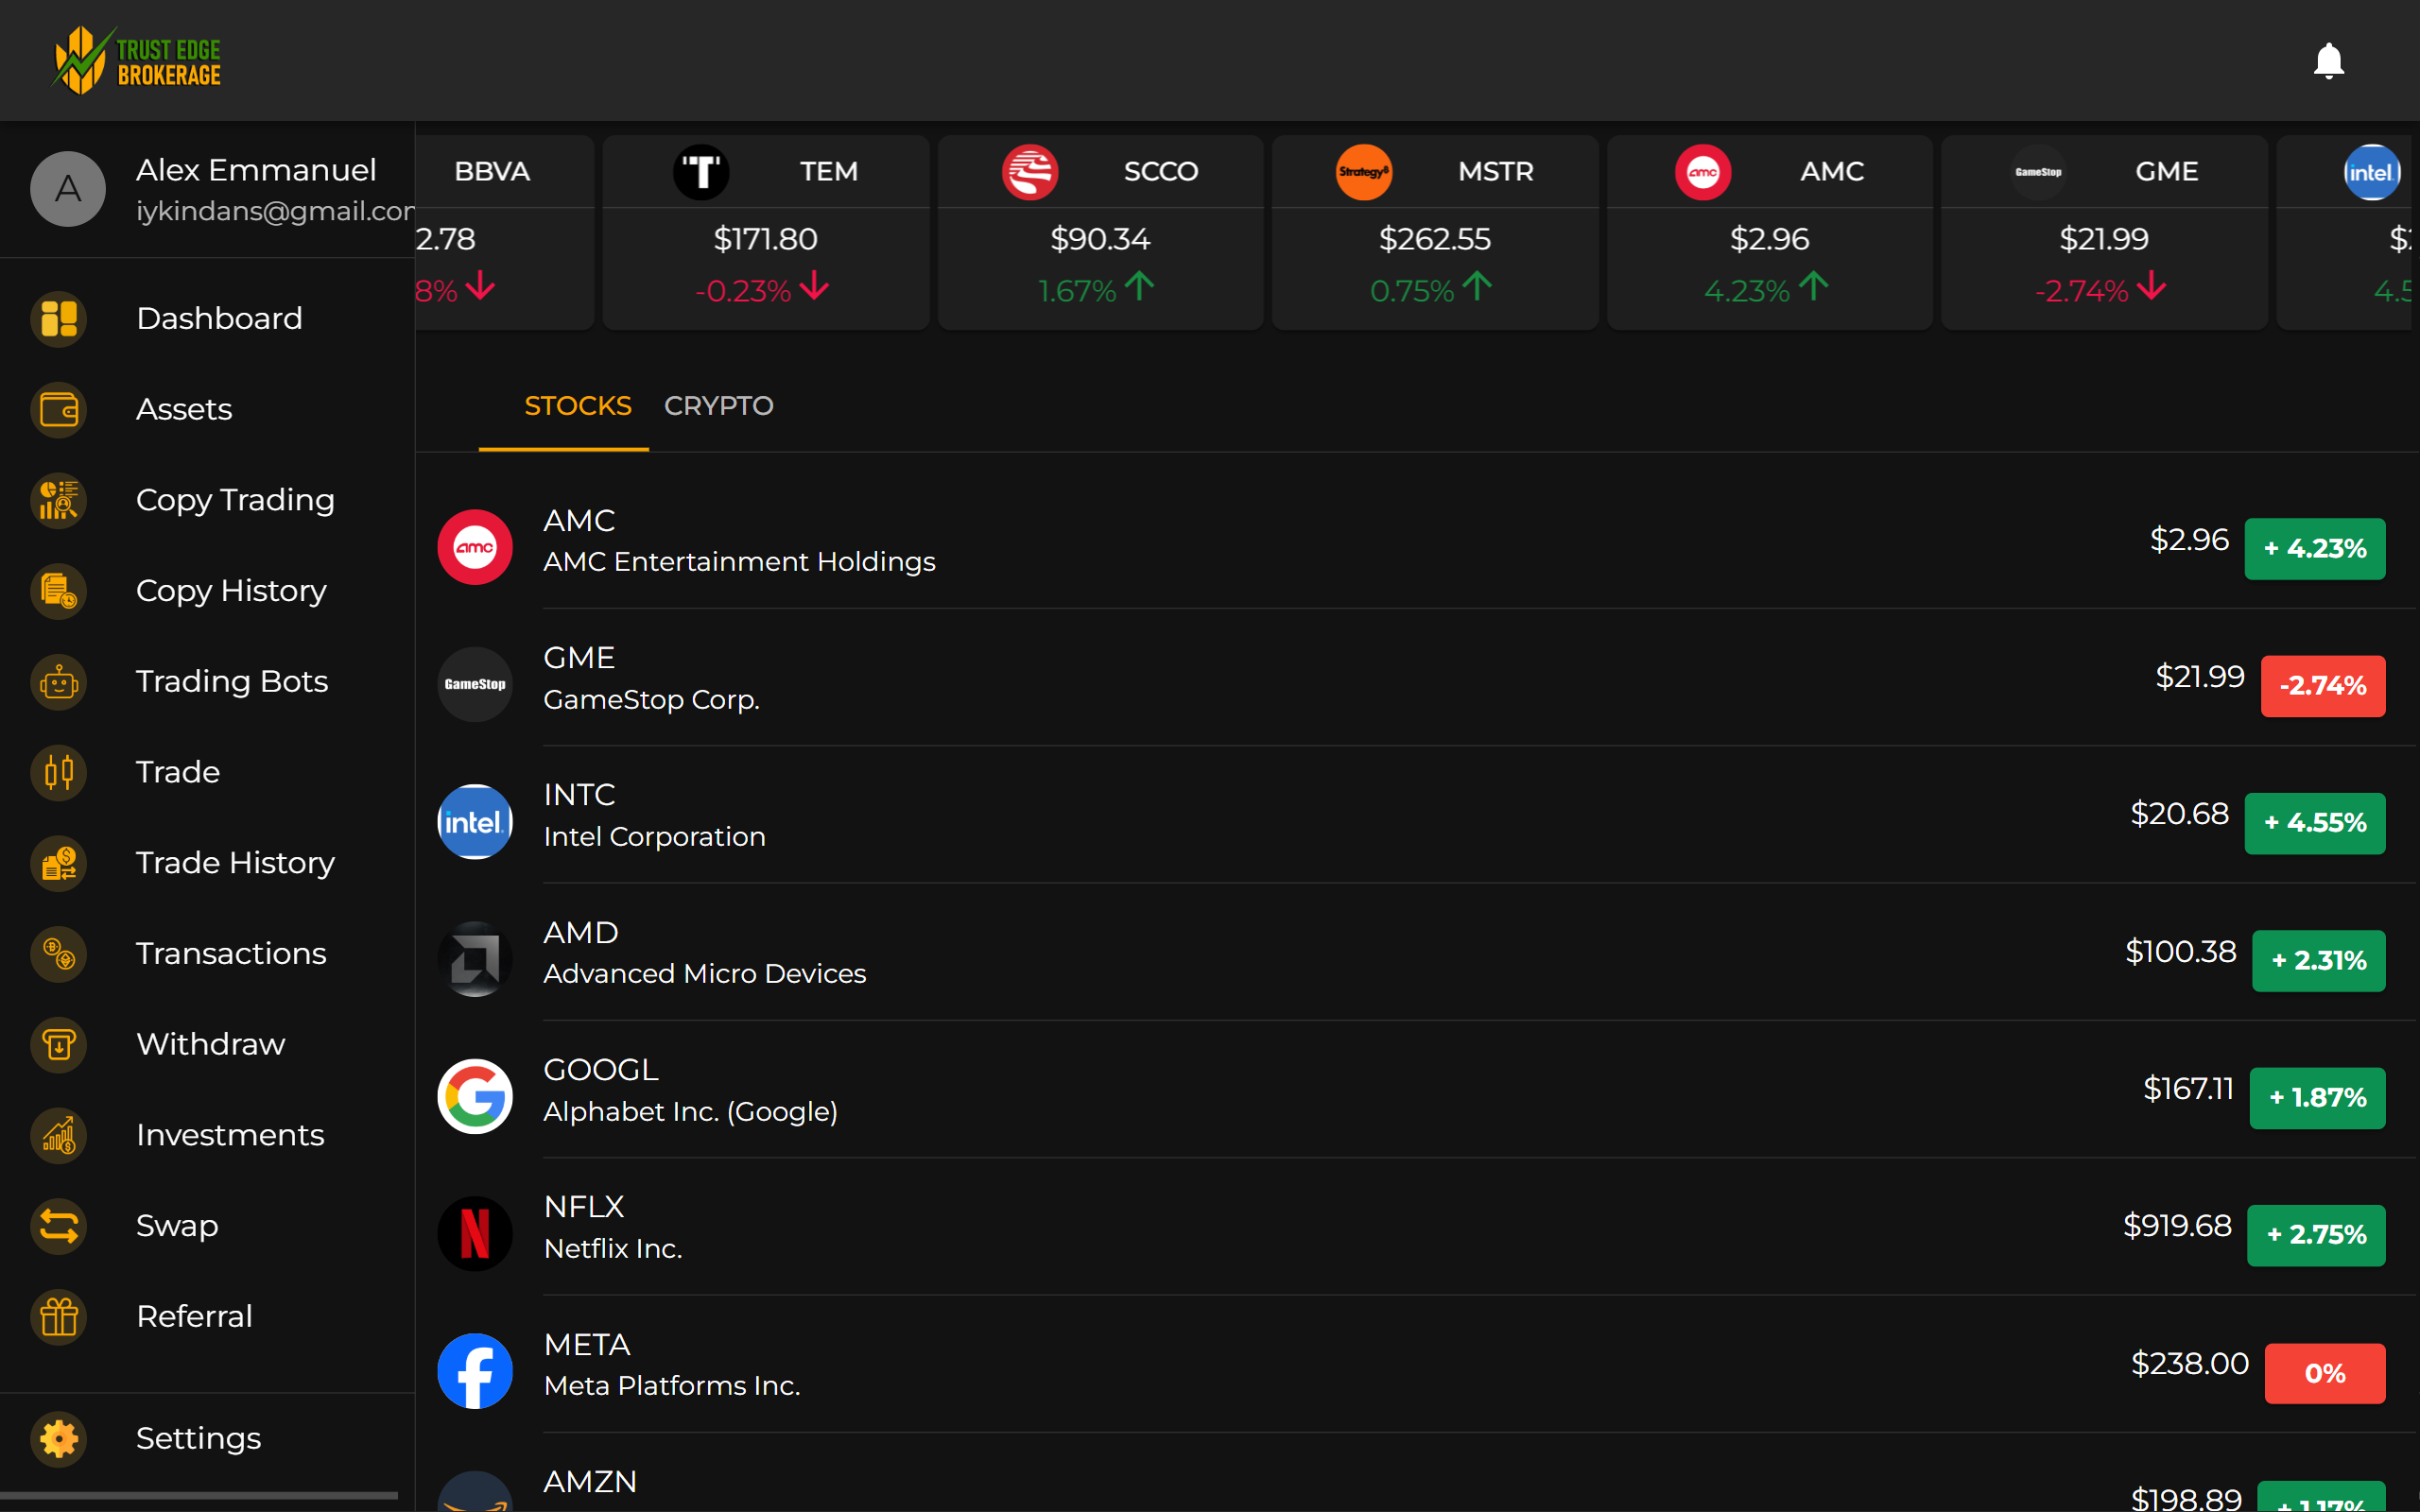Click the Trading Bots robot icon
Viewport: 2420px width, 1512px height.
(x=59, y=682)
